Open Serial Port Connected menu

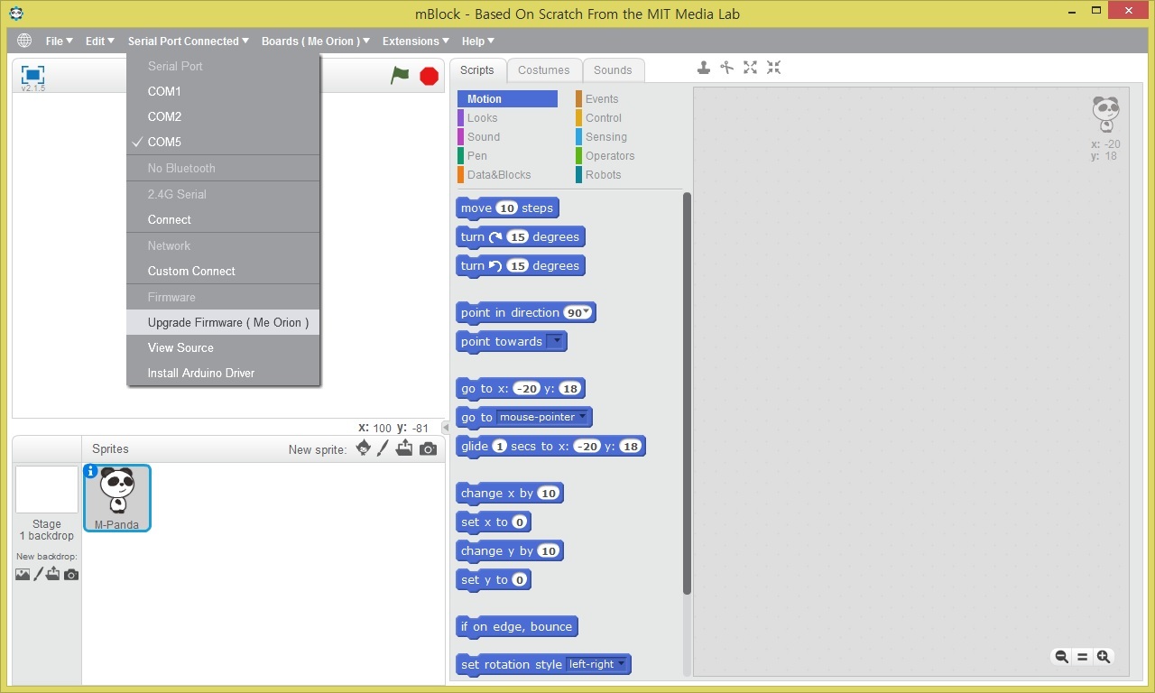[x=189, y=41]
